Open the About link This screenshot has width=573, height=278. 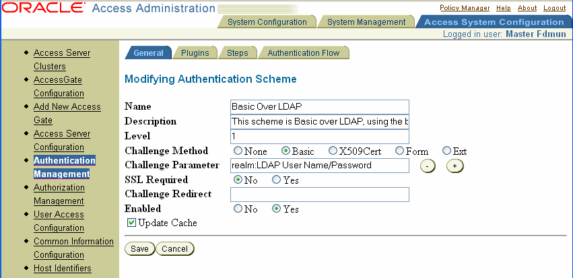tap(527, 7)
